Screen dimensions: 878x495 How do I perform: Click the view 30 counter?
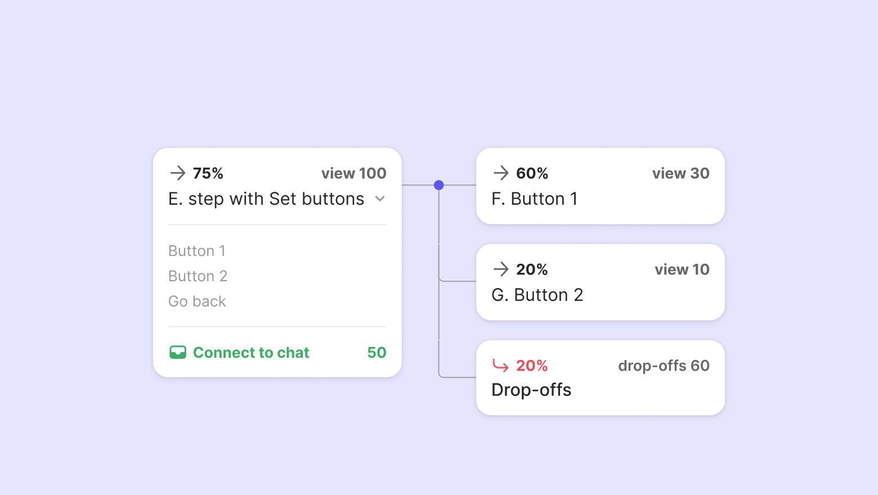[680, 173]
